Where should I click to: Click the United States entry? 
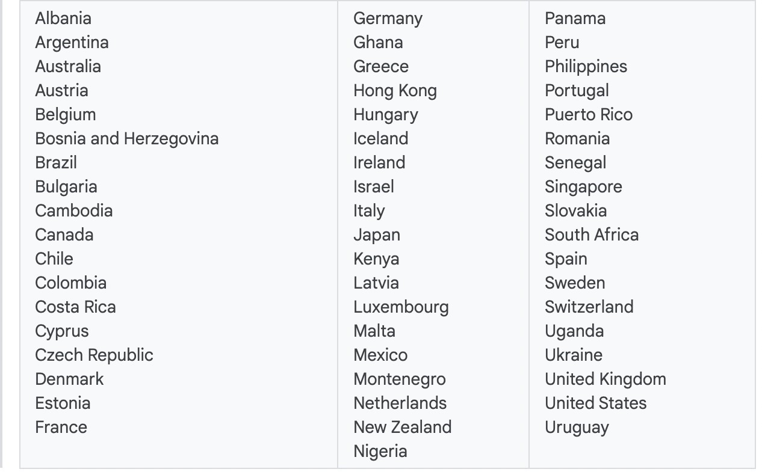[x=595, y=403]
